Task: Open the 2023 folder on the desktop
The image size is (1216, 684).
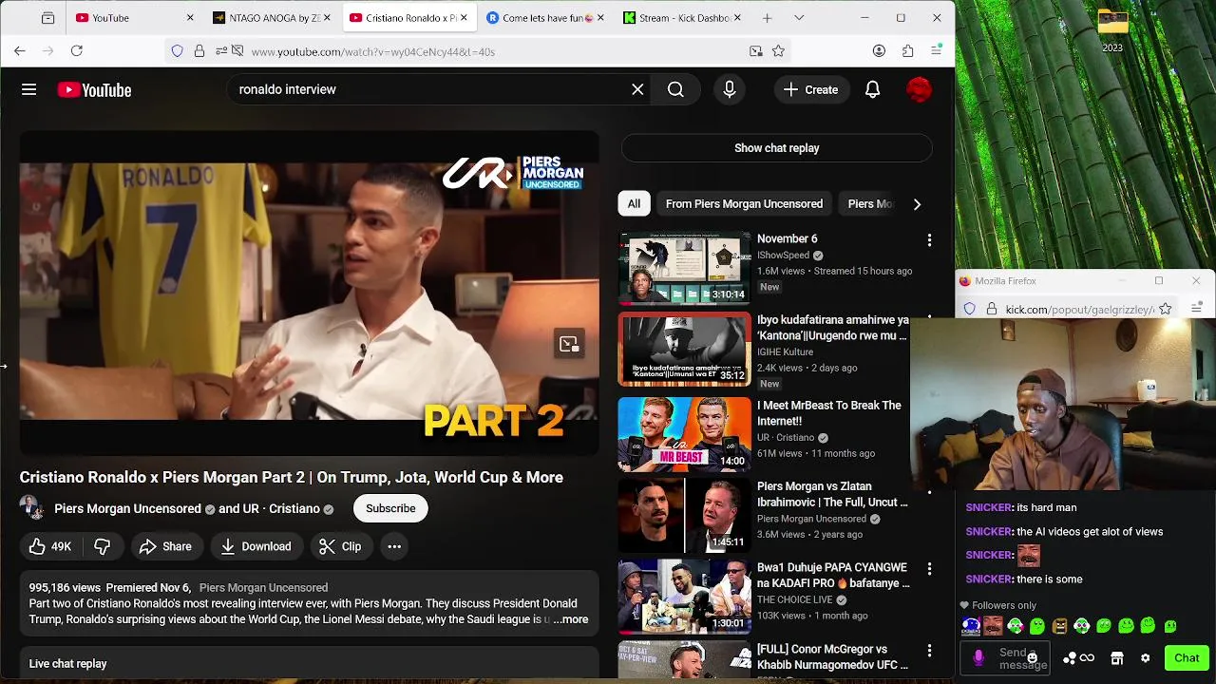Action: point(1112,30)
